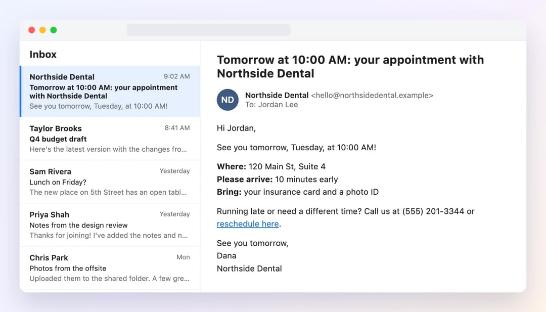Click the ND sender avatar
Screen dimensions: 546x312
(227, 100)
